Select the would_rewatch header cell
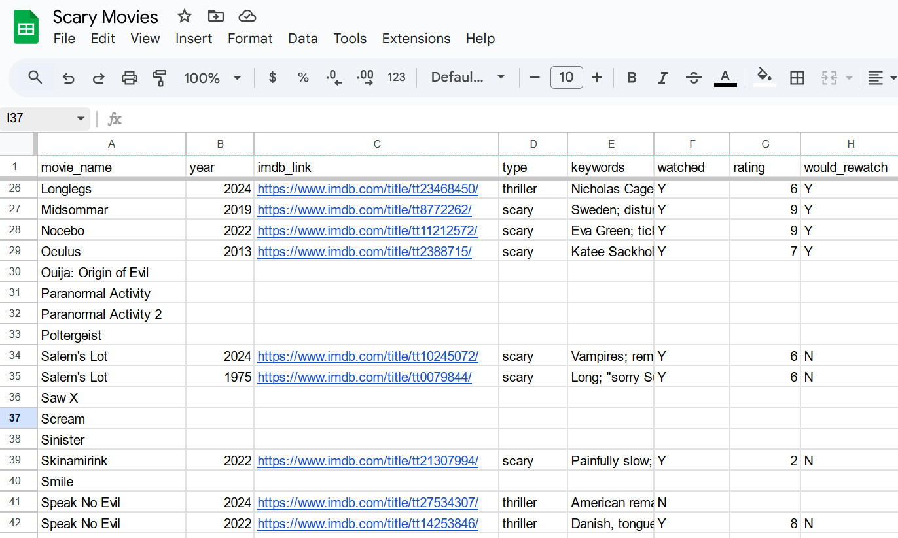 (x=850, y=167)
